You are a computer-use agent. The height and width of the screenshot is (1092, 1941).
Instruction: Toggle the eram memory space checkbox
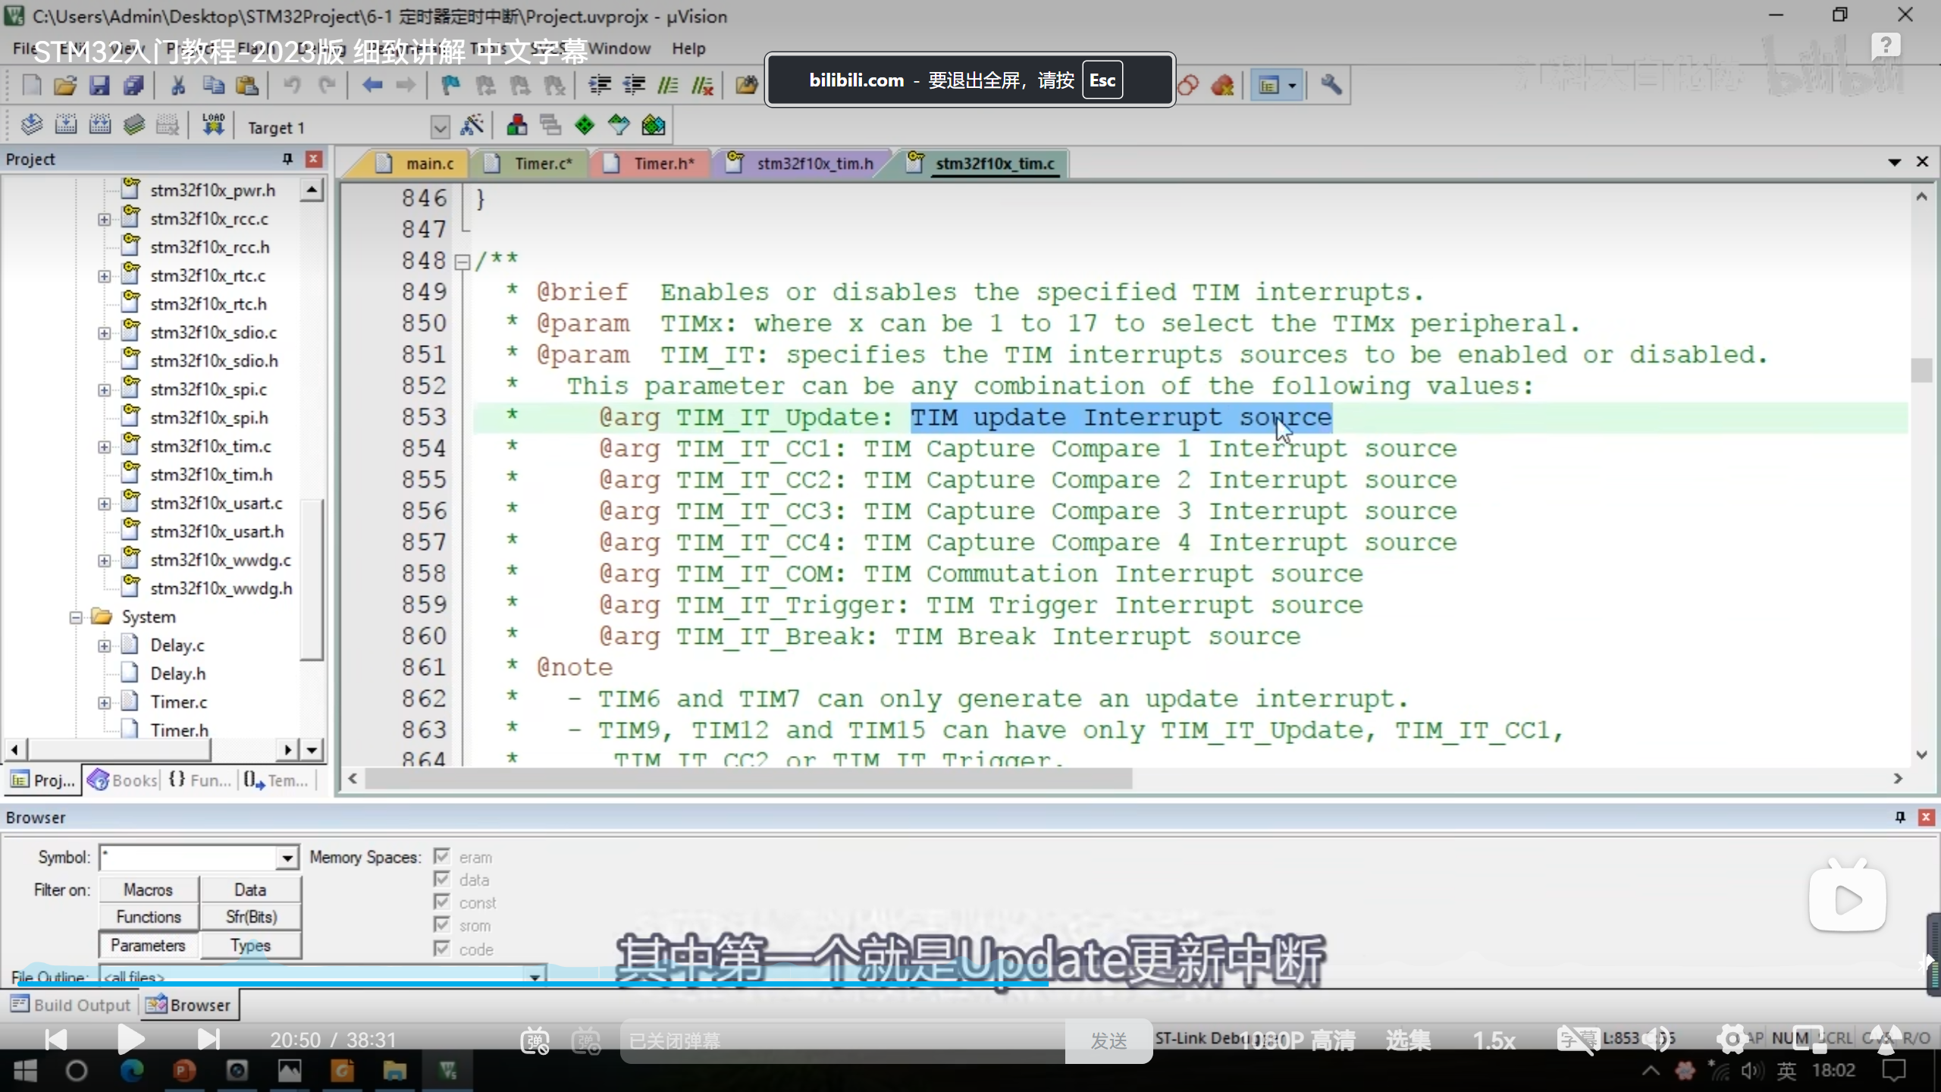coord(442,857)
